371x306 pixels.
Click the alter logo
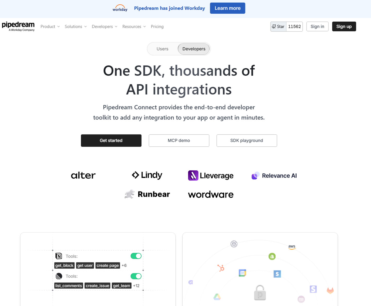coord(83,176)
